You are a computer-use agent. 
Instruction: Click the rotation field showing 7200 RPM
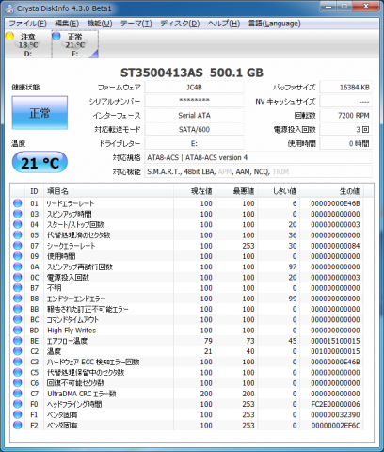click(x=345, y=115)
